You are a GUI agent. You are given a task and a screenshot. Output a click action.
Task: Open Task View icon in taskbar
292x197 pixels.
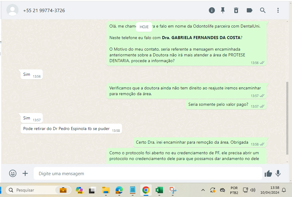click(x=92, y=190)
